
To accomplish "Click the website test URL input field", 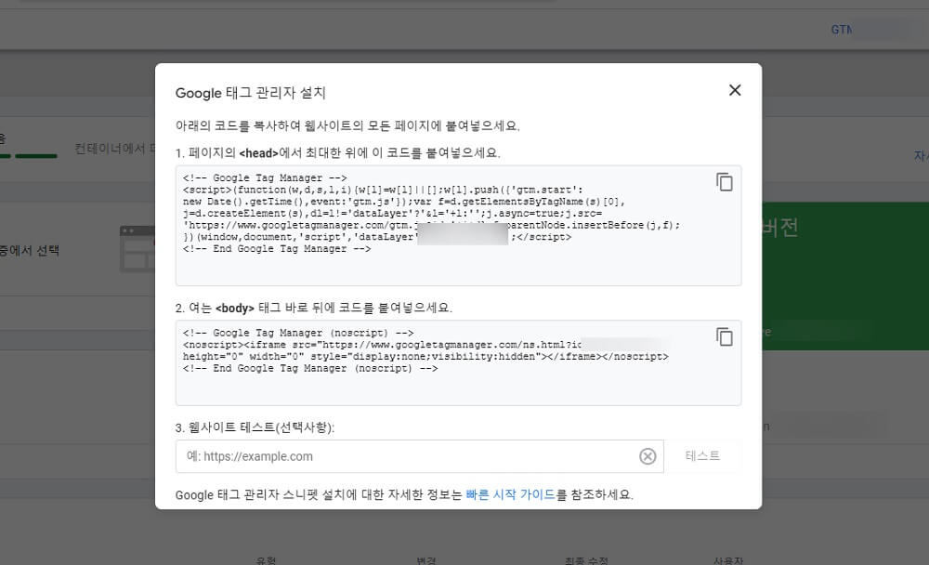I will (x=420, y=456).
